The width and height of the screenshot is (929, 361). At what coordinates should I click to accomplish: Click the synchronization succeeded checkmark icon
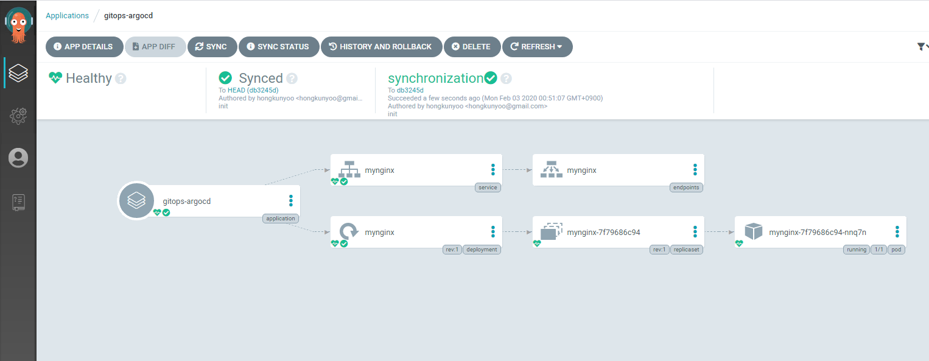[x=491, y=78]
